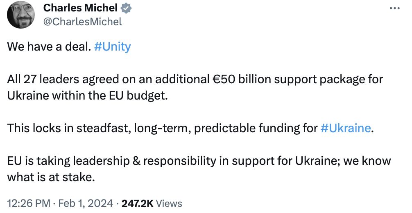
Task: Click "Ukraine within the EU budget." line
Action: (x=88, y=96)
